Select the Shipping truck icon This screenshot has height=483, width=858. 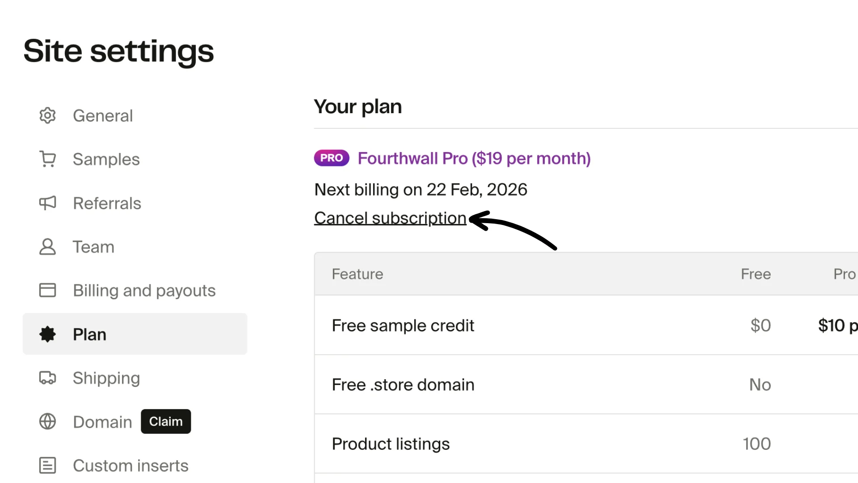coord(47,378)
